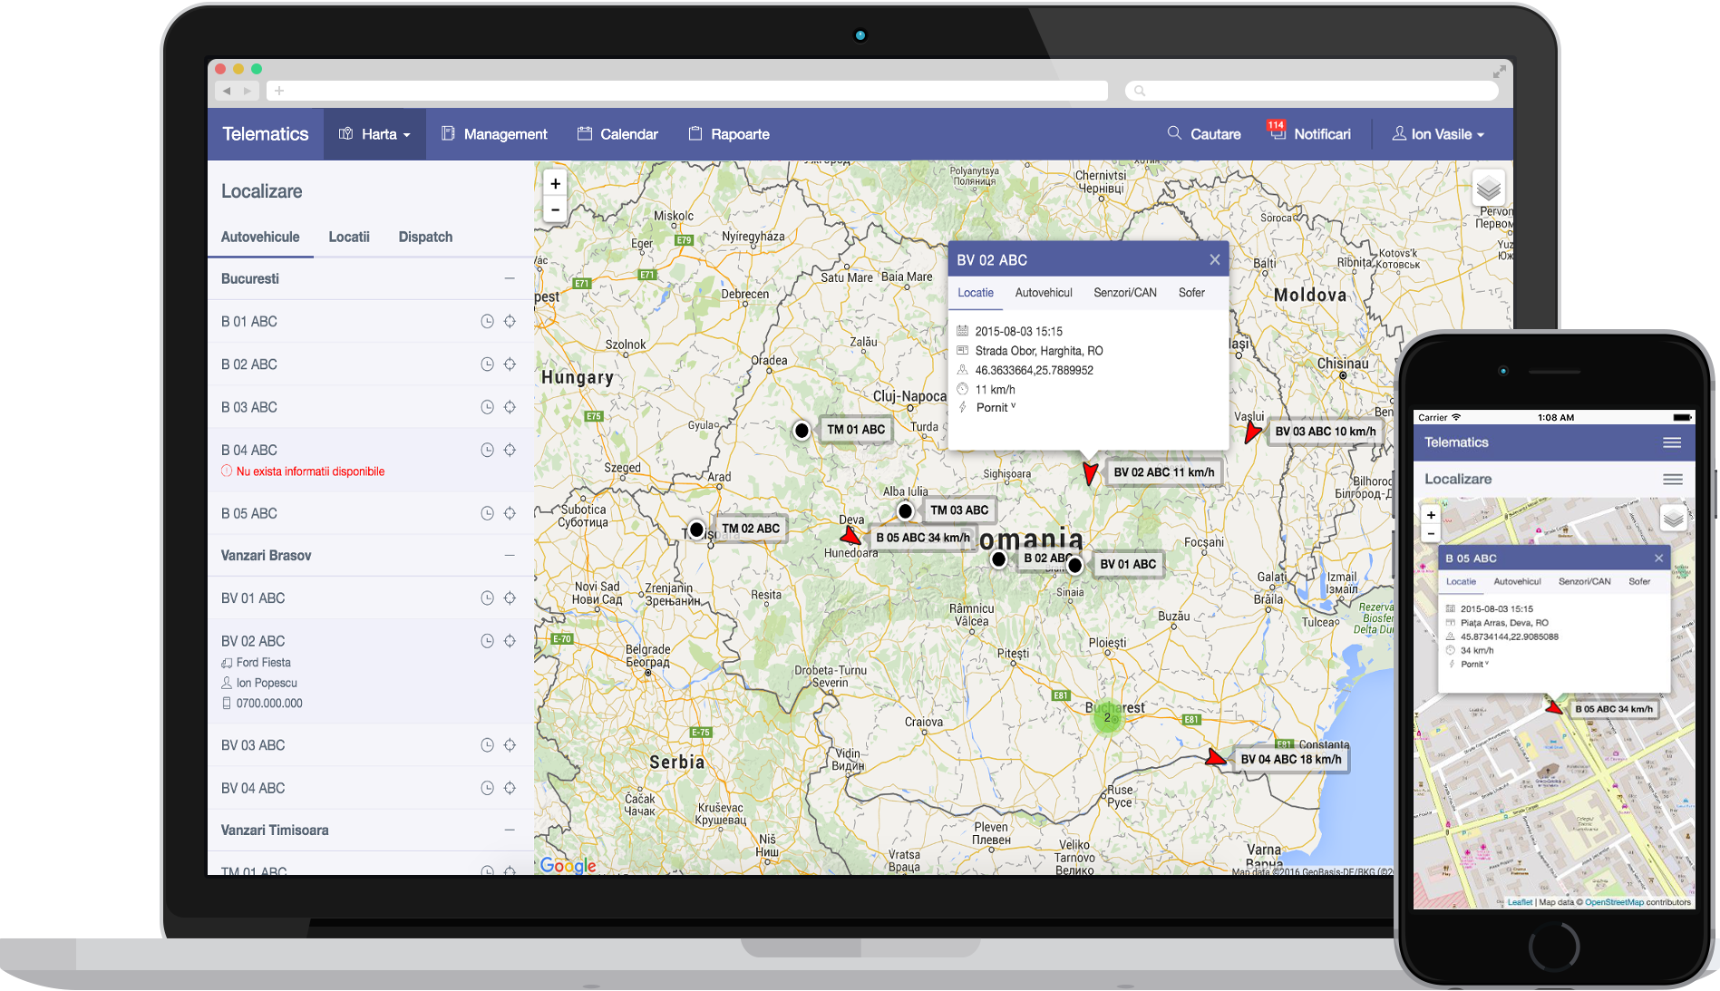The height and width of the screenshot is (991, 1720).
Task: Open the Management menu
Action: [x=494, y=134]
